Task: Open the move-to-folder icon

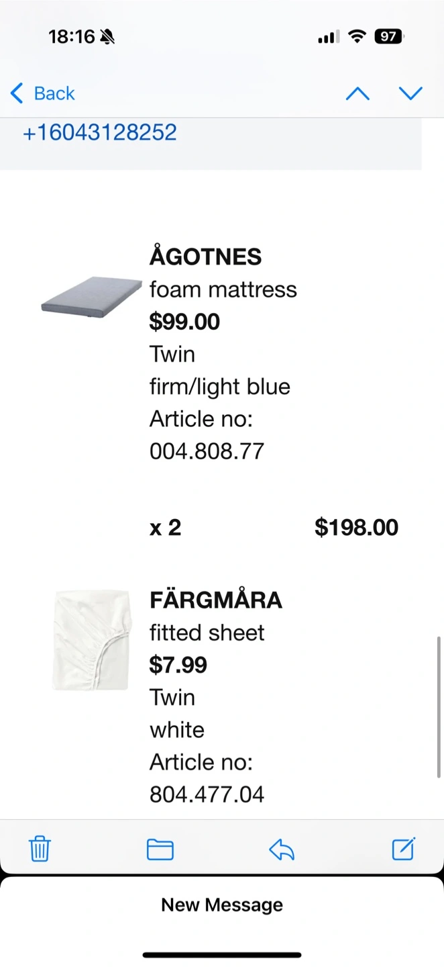Action: click(160, 849)
